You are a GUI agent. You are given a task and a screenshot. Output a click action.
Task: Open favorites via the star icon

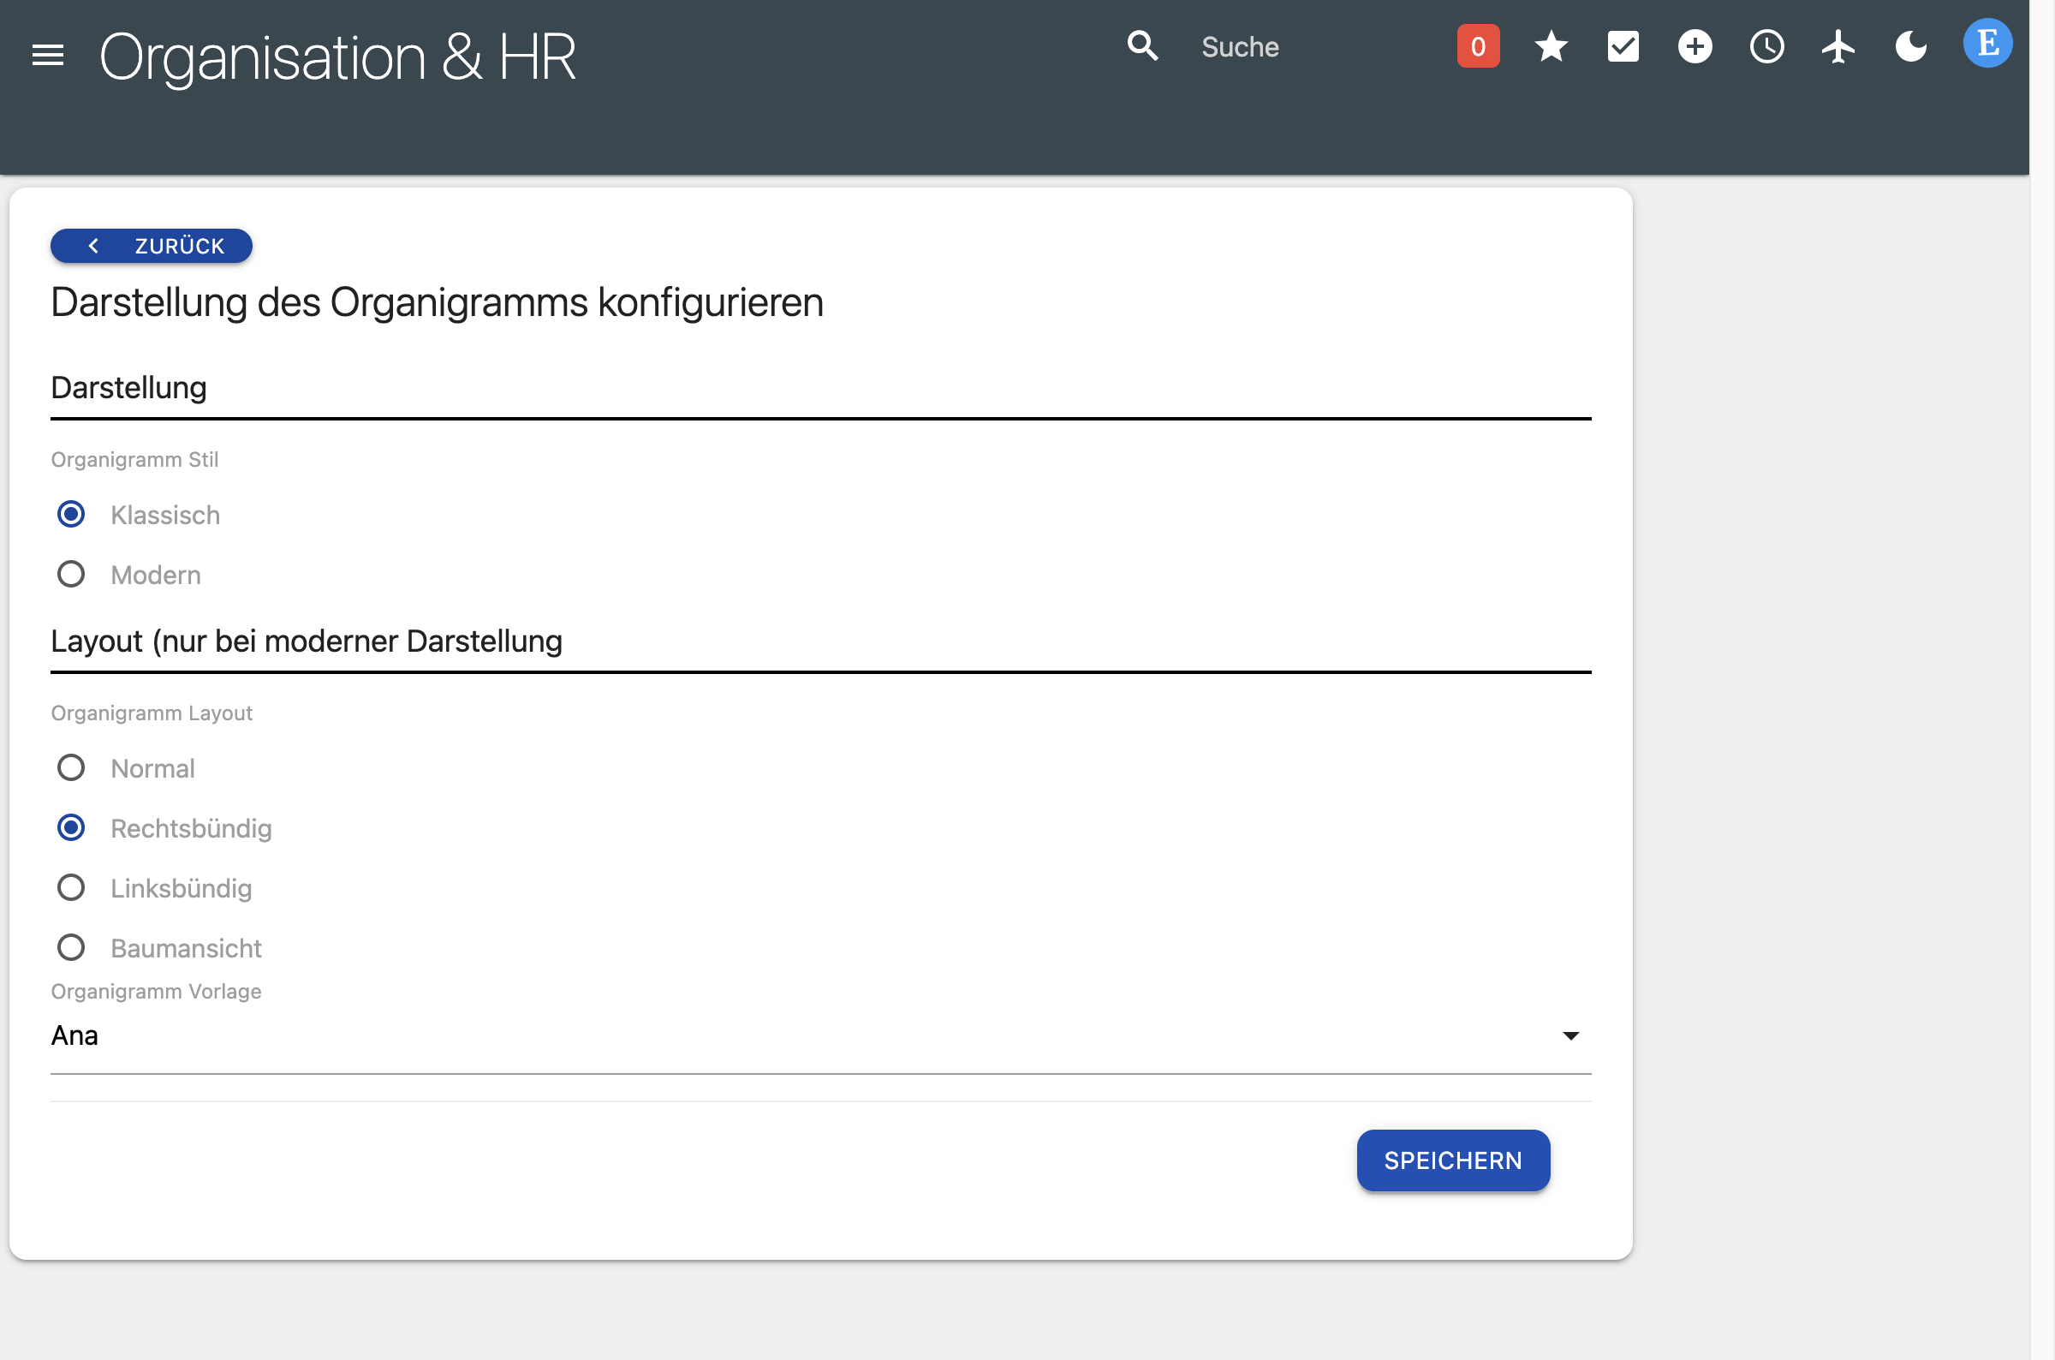point(1551,47)
